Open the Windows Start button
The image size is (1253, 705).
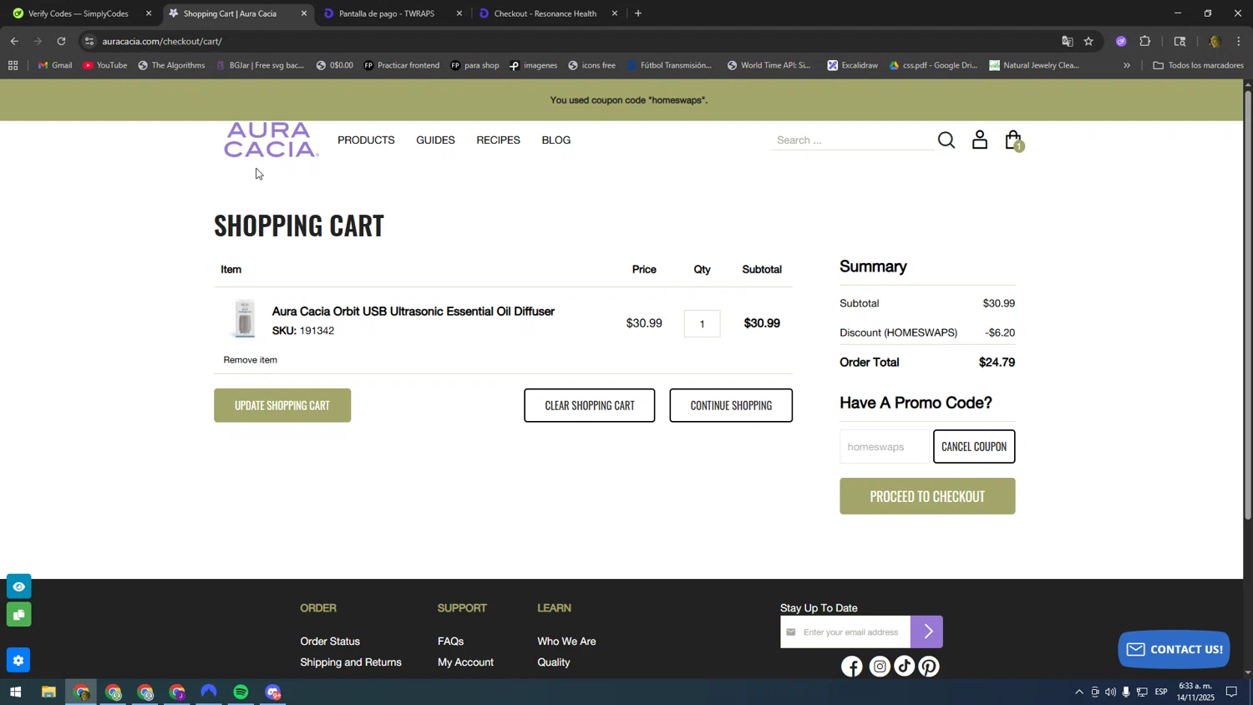coord(15,692)
